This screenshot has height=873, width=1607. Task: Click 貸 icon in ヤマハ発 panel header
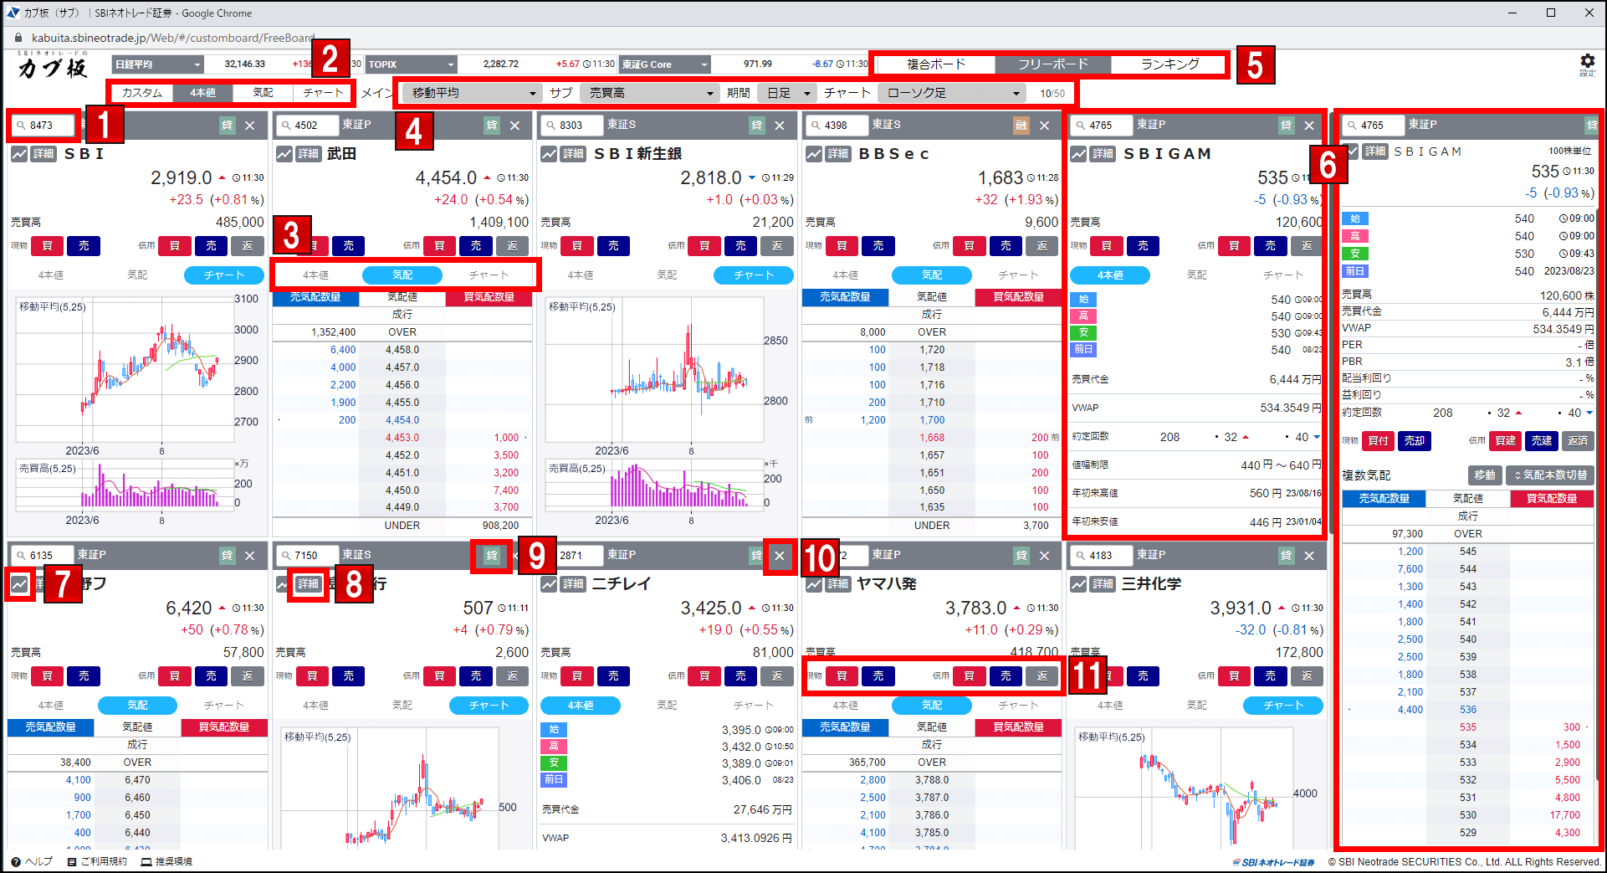click(1021, 556)
